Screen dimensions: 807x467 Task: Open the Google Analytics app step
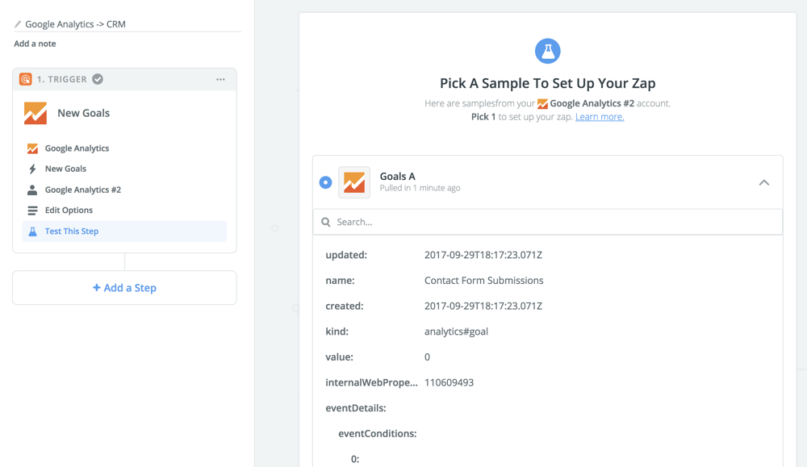coord(77,148)
